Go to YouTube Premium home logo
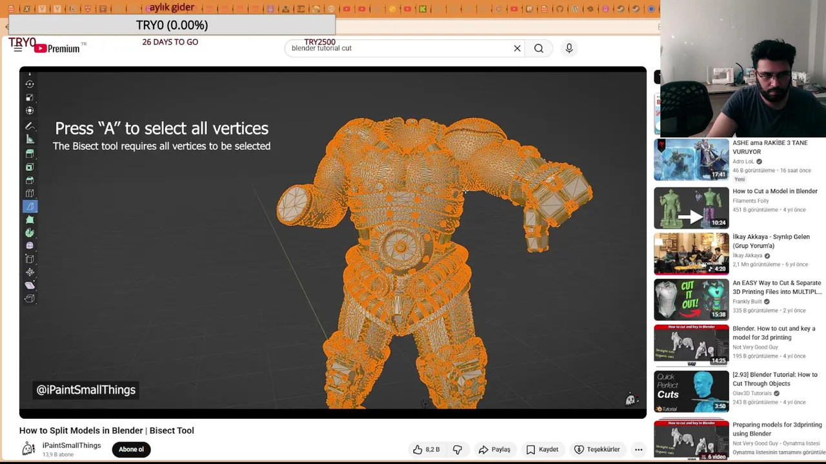Image resolution: width=826 pixels, height=464 pixels. 57,48
